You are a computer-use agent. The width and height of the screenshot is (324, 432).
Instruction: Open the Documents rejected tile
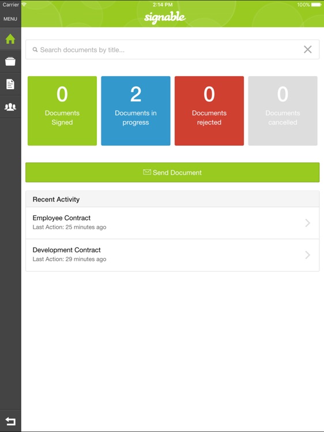point(209,111)
